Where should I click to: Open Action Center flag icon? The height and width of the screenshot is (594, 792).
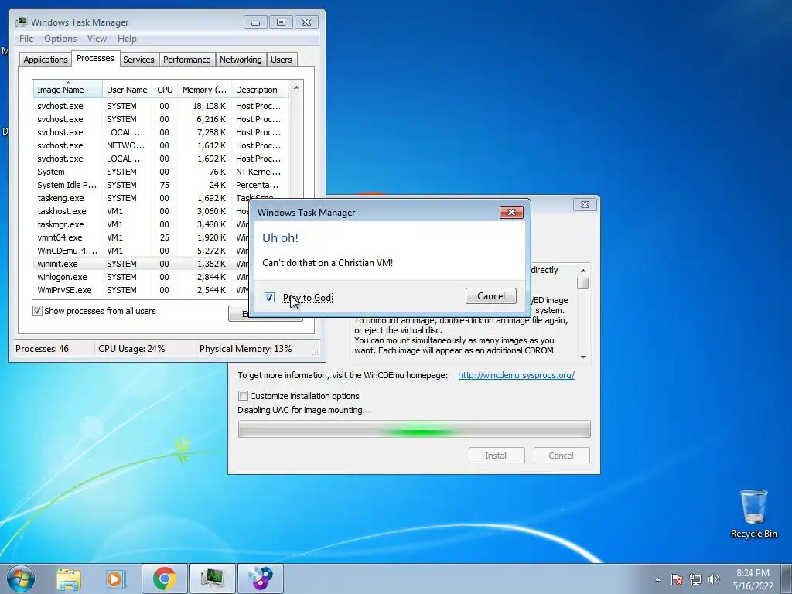pyautogui.click(x=677, y=579)
